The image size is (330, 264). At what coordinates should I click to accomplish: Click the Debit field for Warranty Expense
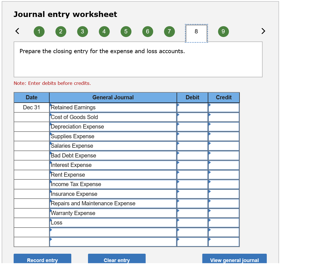pyautogui.click(x=192, y=213)
